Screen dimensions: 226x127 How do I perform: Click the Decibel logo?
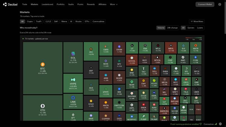point(10,5)
